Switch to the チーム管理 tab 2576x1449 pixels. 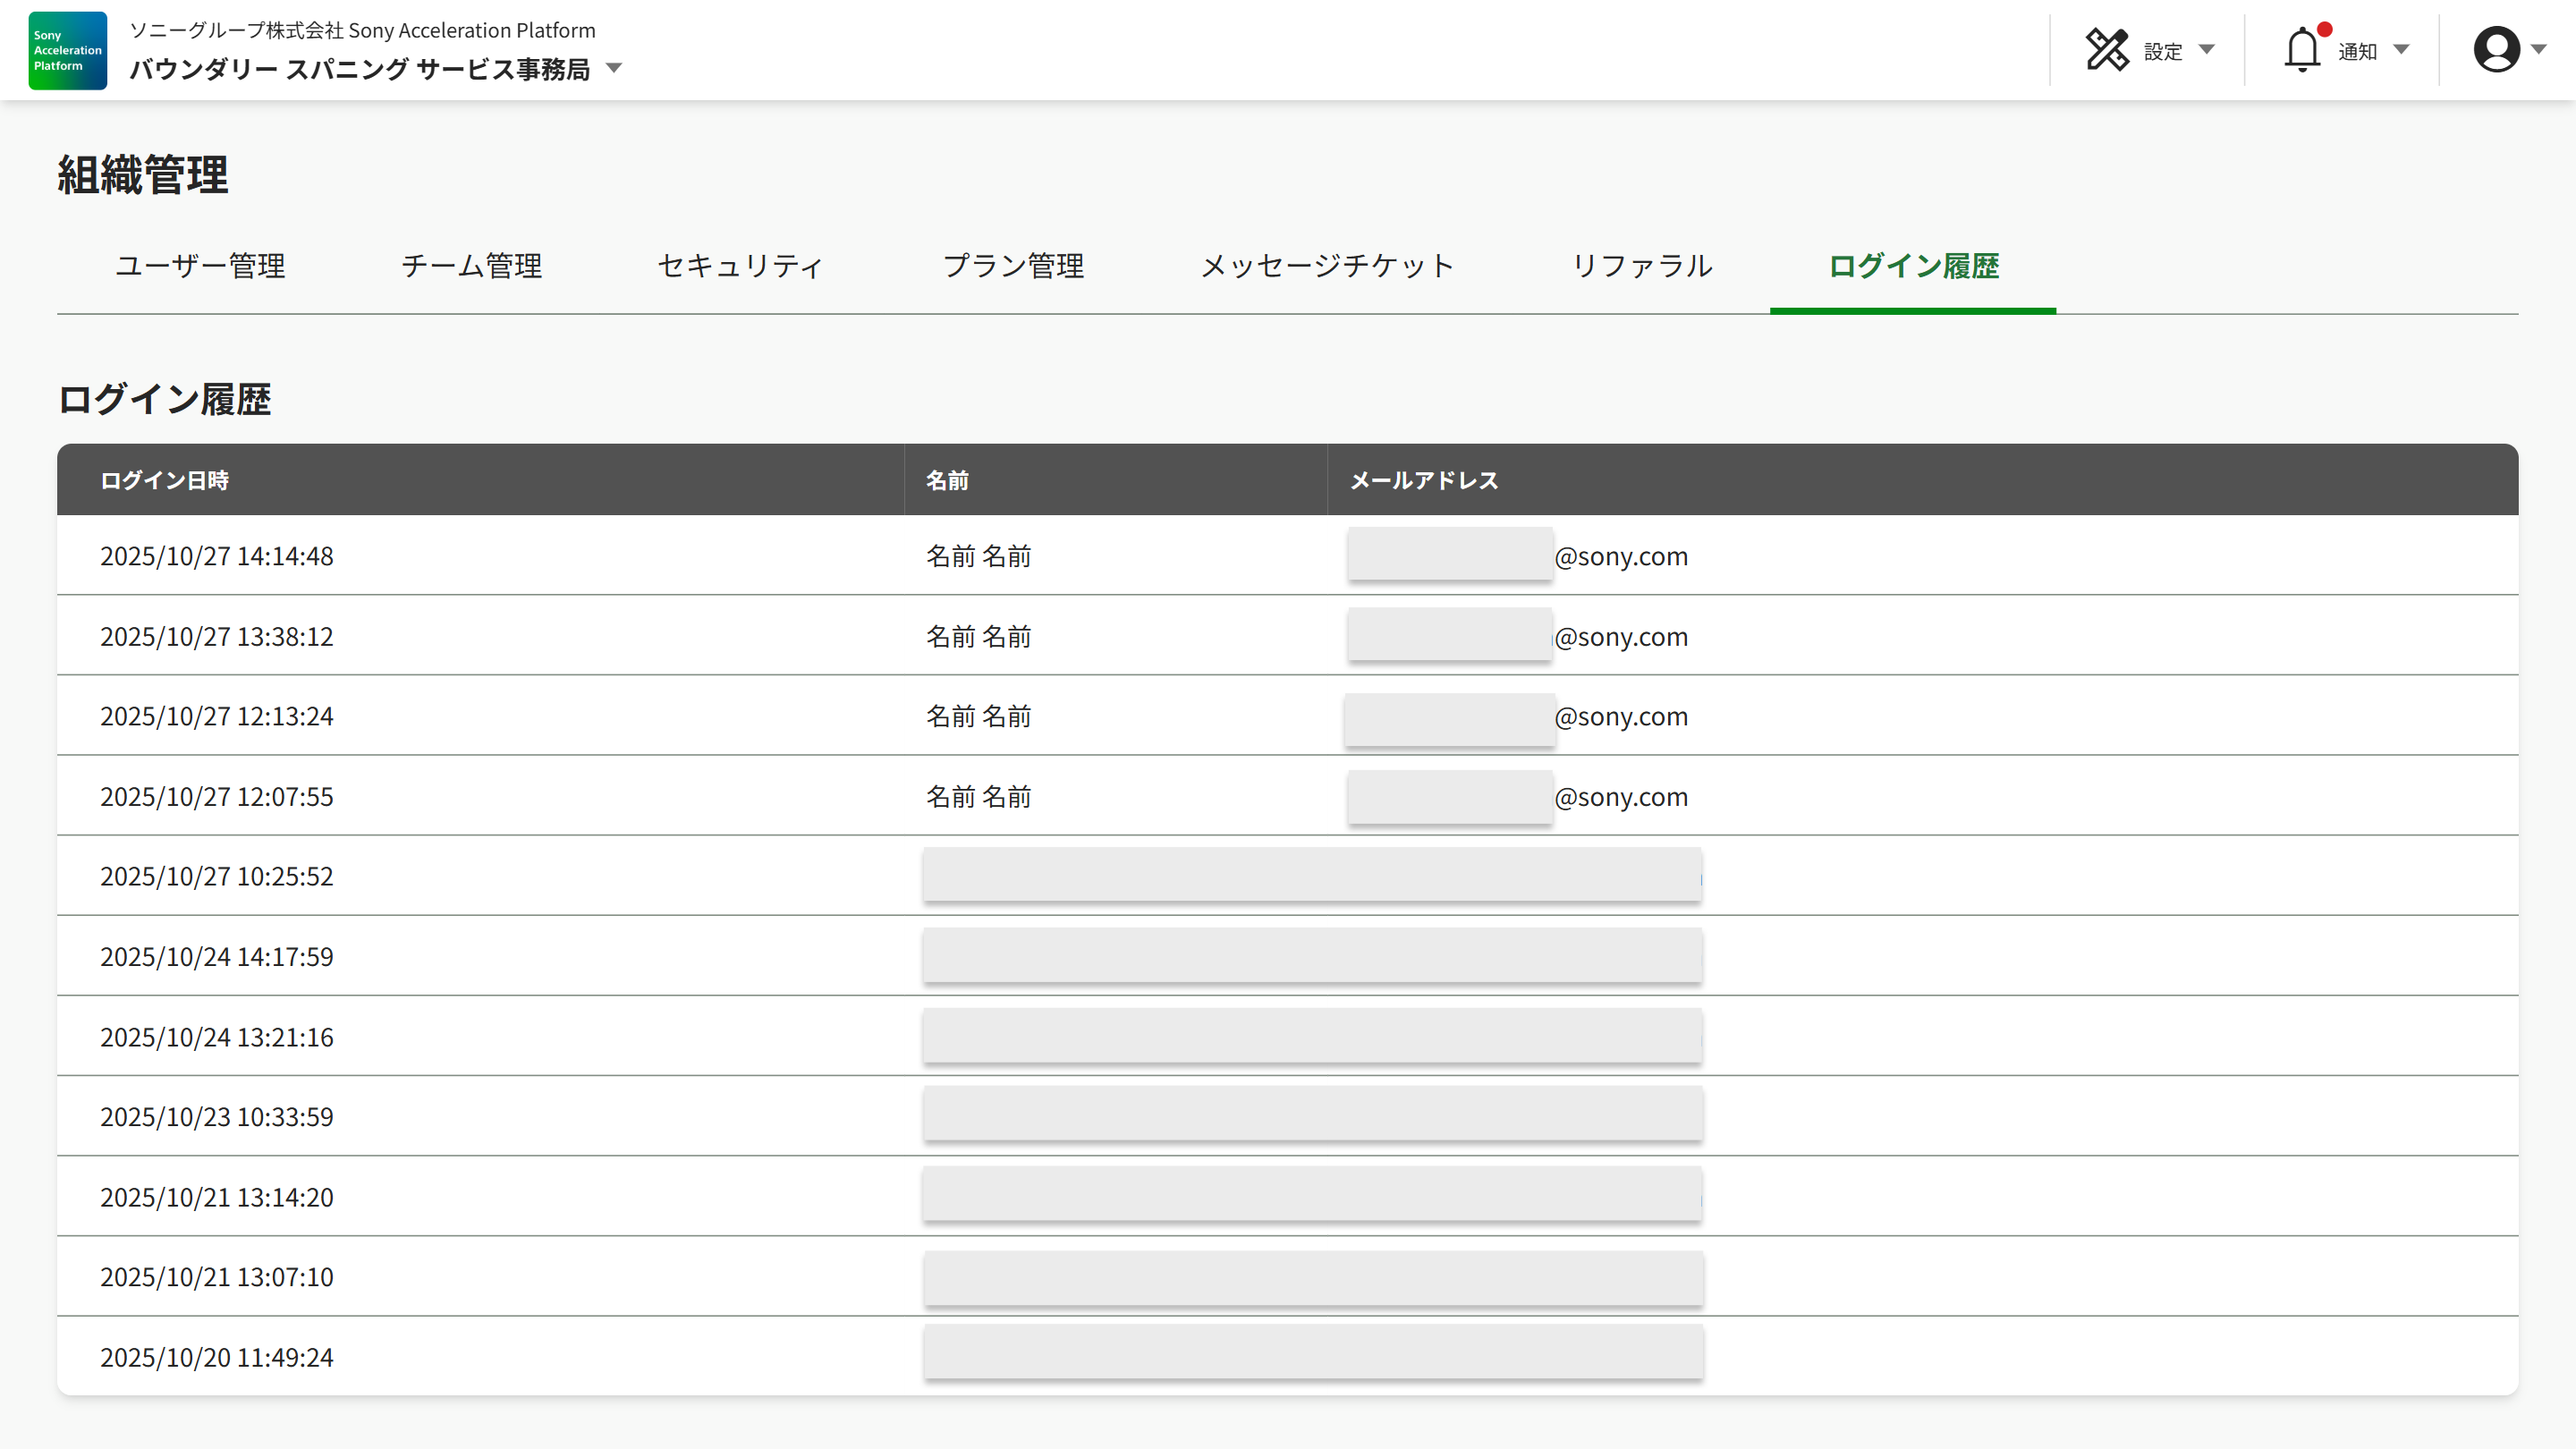[x=471, y=266]
